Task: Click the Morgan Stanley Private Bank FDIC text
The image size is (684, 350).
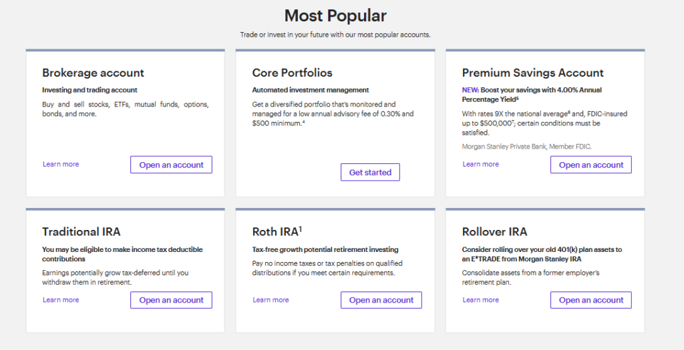Action: (x=526, y=147)
